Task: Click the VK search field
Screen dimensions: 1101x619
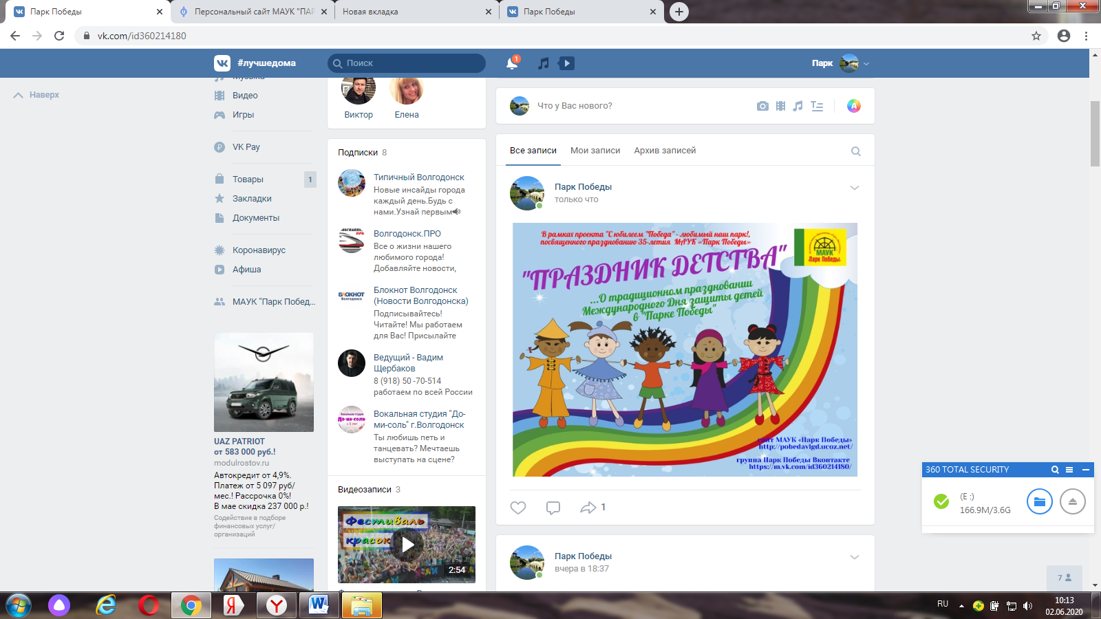Action: 407,63
